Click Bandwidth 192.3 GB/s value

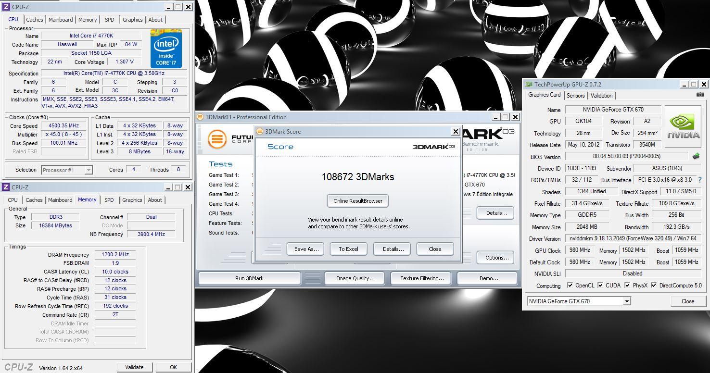click(x=676, y=227)
